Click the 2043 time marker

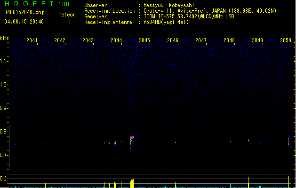(88, 40)
